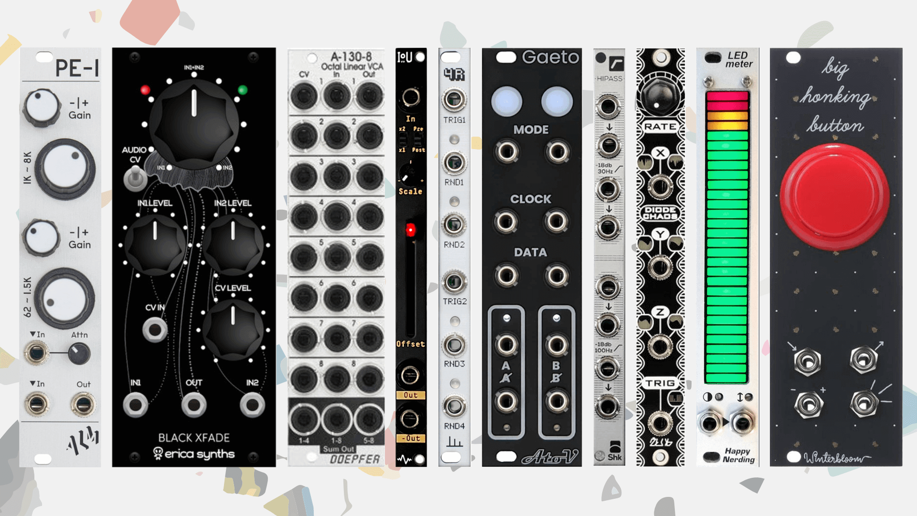This screenshot has width=917, height=516.
Task: Click the -Out jack on IOU
Action: (x=410, y=419)
